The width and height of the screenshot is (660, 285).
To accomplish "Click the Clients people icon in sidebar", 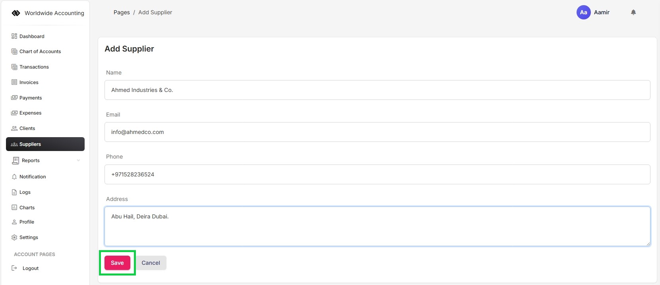I will tap(14, 128).
